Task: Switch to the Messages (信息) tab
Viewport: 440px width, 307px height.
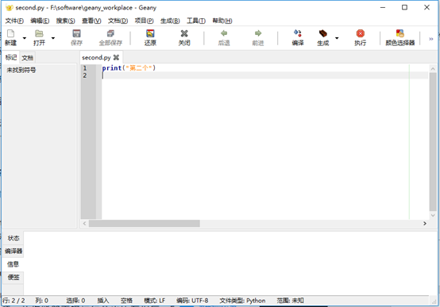Action: pos(14,264)
